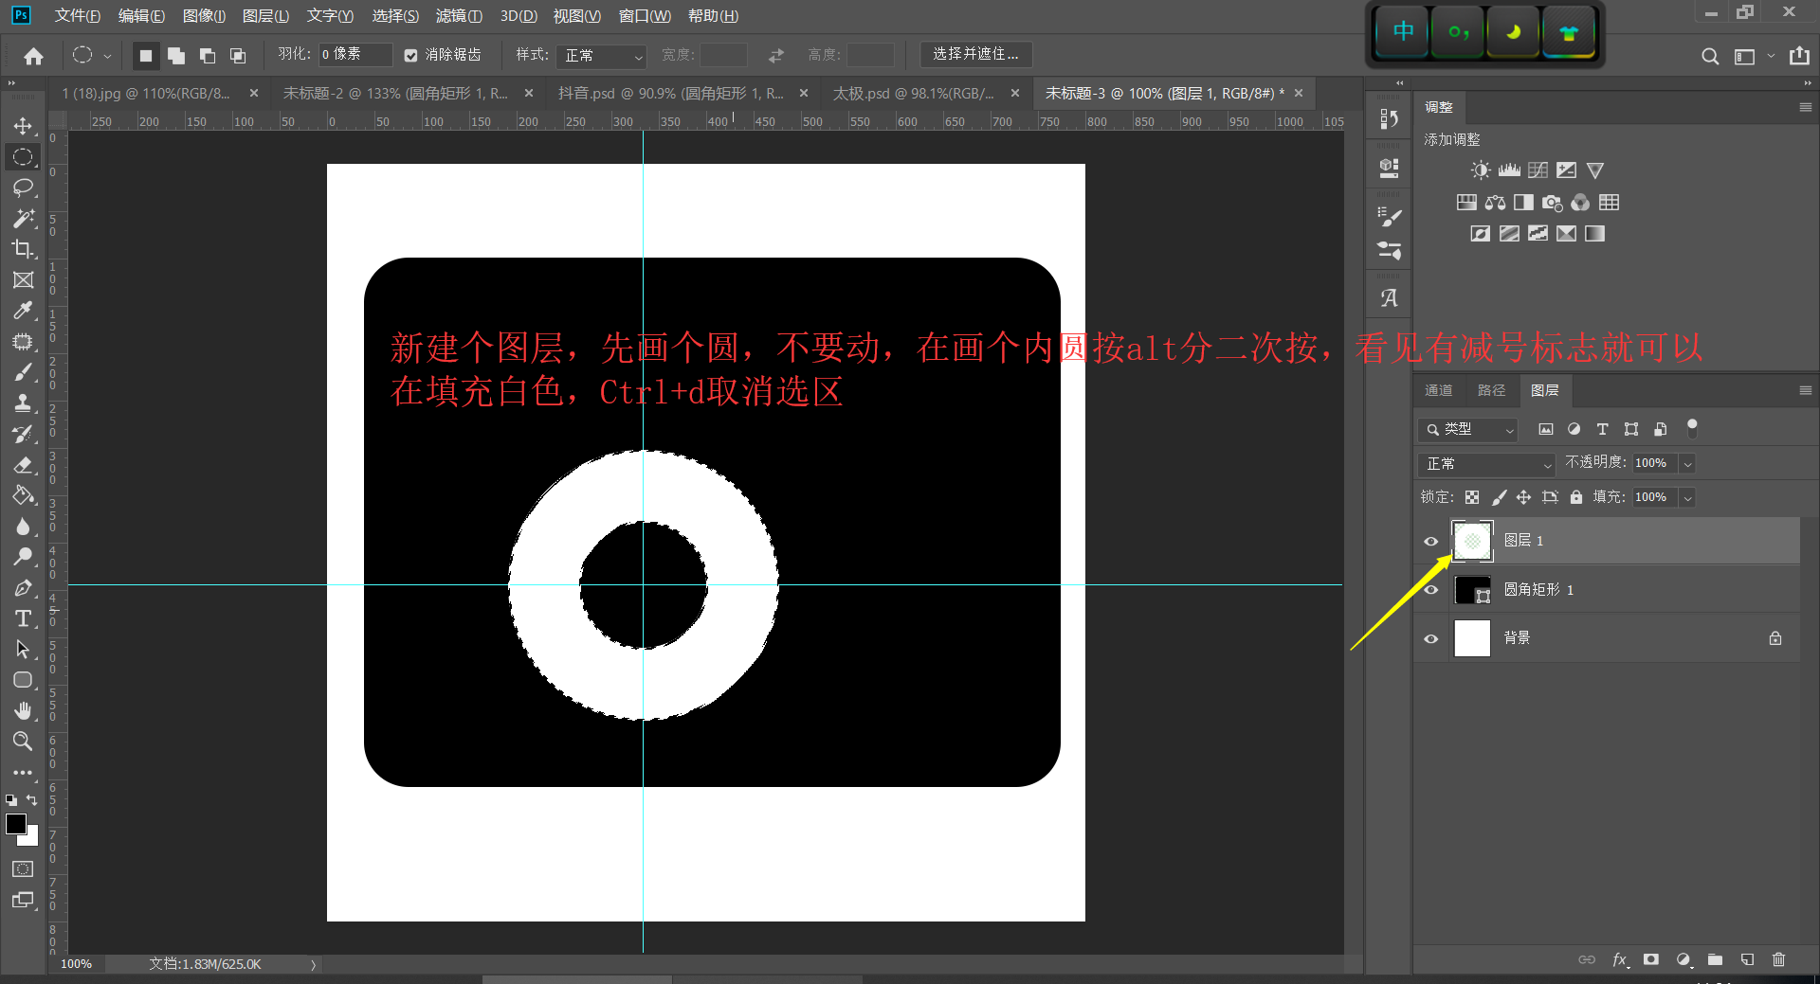Click 选择并遮住... button
1820x984 pixels.
point(975,55)
